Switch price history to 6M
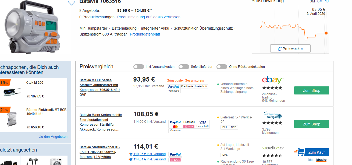The height and width of the screenshot is (165, 352). tap(320, 1)
